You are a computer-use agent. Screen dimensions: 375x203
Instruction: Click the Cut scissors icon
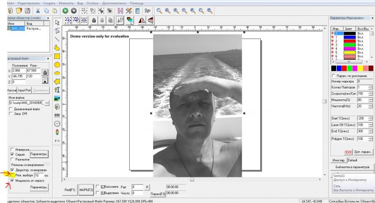coord(38,10)
